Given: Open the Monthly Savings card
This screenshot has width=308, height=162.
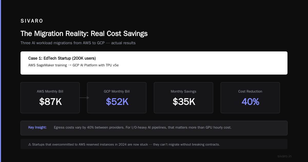Looking at the screenshot, I should coord(184,98).
